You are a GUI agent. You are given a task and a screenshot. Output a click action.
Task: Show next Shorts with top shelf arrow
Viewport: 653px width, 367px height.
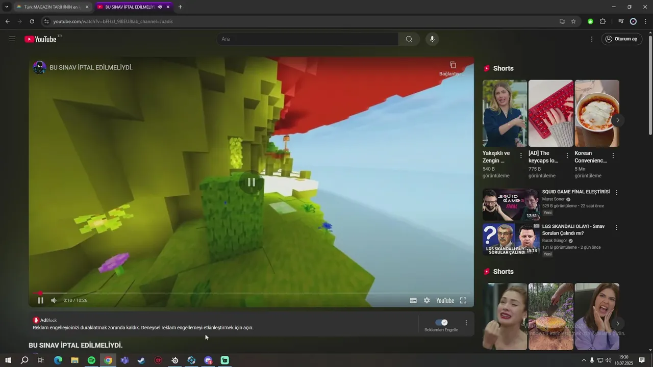coord(617,121)
